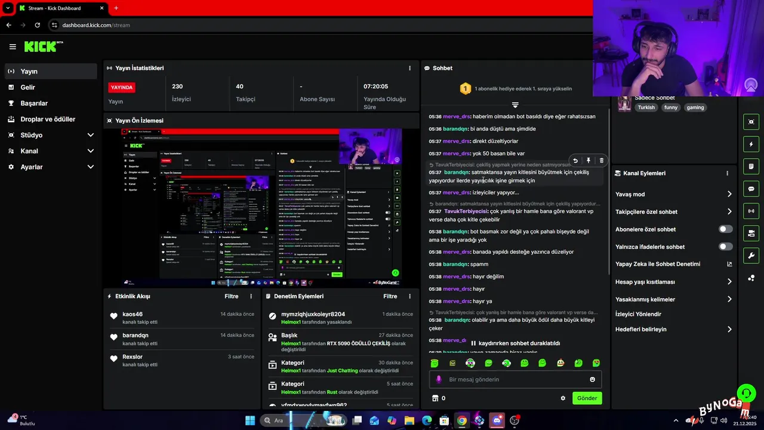This screenshot has height=430, width=764.
Task: Click the Bir mesaj gönderin input field
Action: [x=515, y=379]
